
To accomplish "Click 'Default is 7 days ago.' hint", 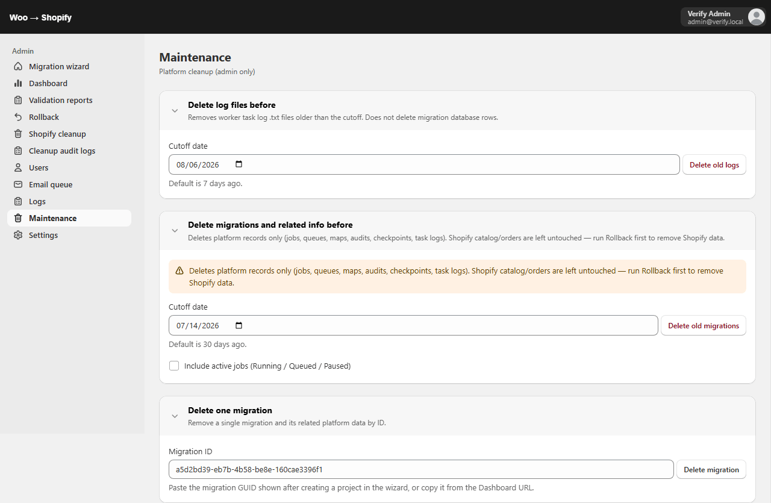I will point(205,183).
